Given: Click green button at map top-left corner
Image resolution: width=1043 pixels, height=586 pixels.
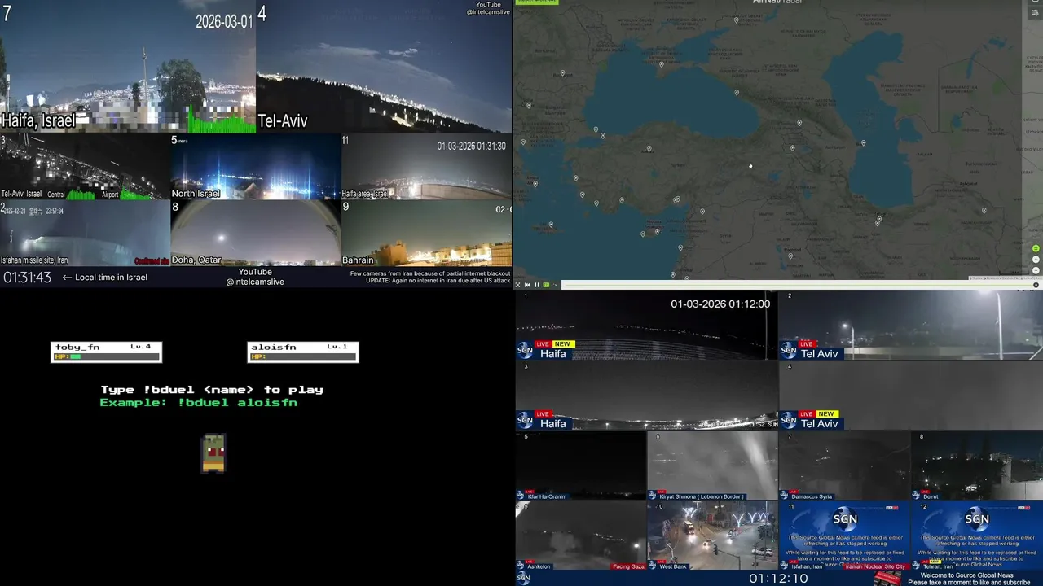Looking at the screenshot, I should pos(537,2).
